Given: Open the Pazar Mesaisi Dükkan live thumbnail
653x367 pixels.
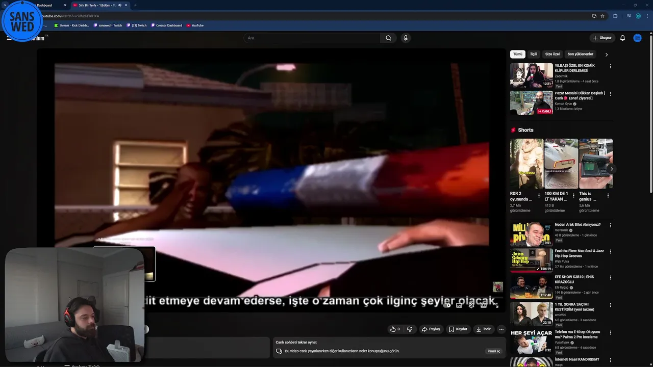Looking at the screenshot, I should (x=532, y=103).
